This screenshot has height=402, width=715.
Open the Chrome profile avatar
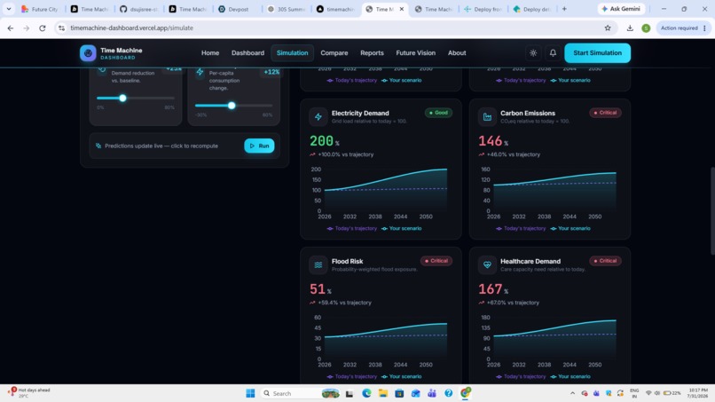click(x=646, y=28)
